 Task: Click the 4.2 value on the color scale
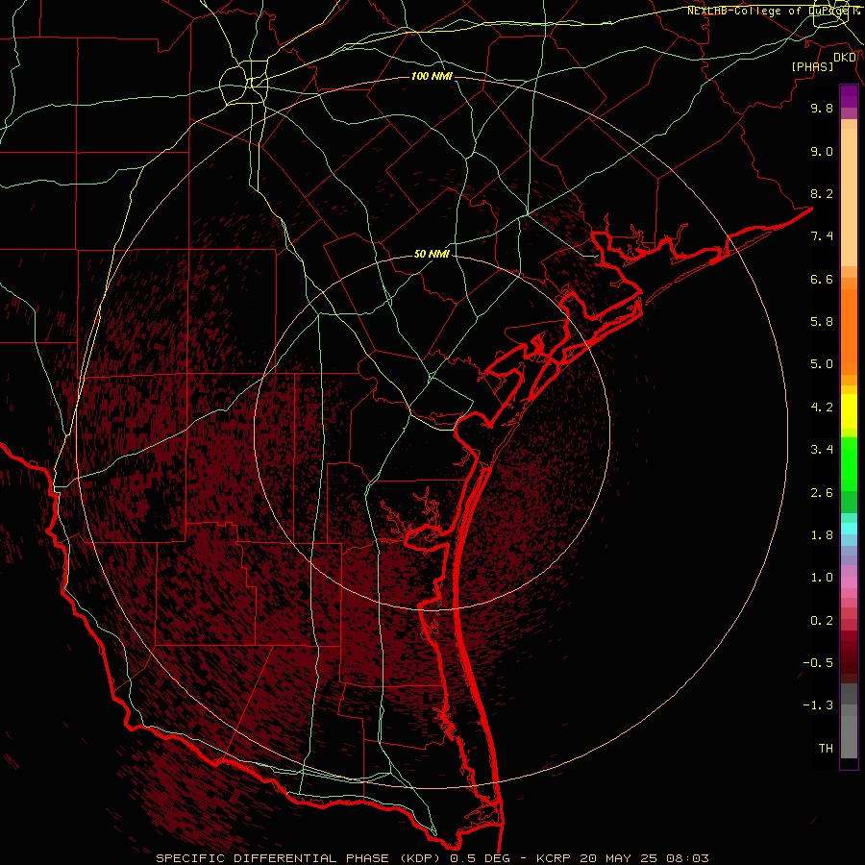(822, 408)
